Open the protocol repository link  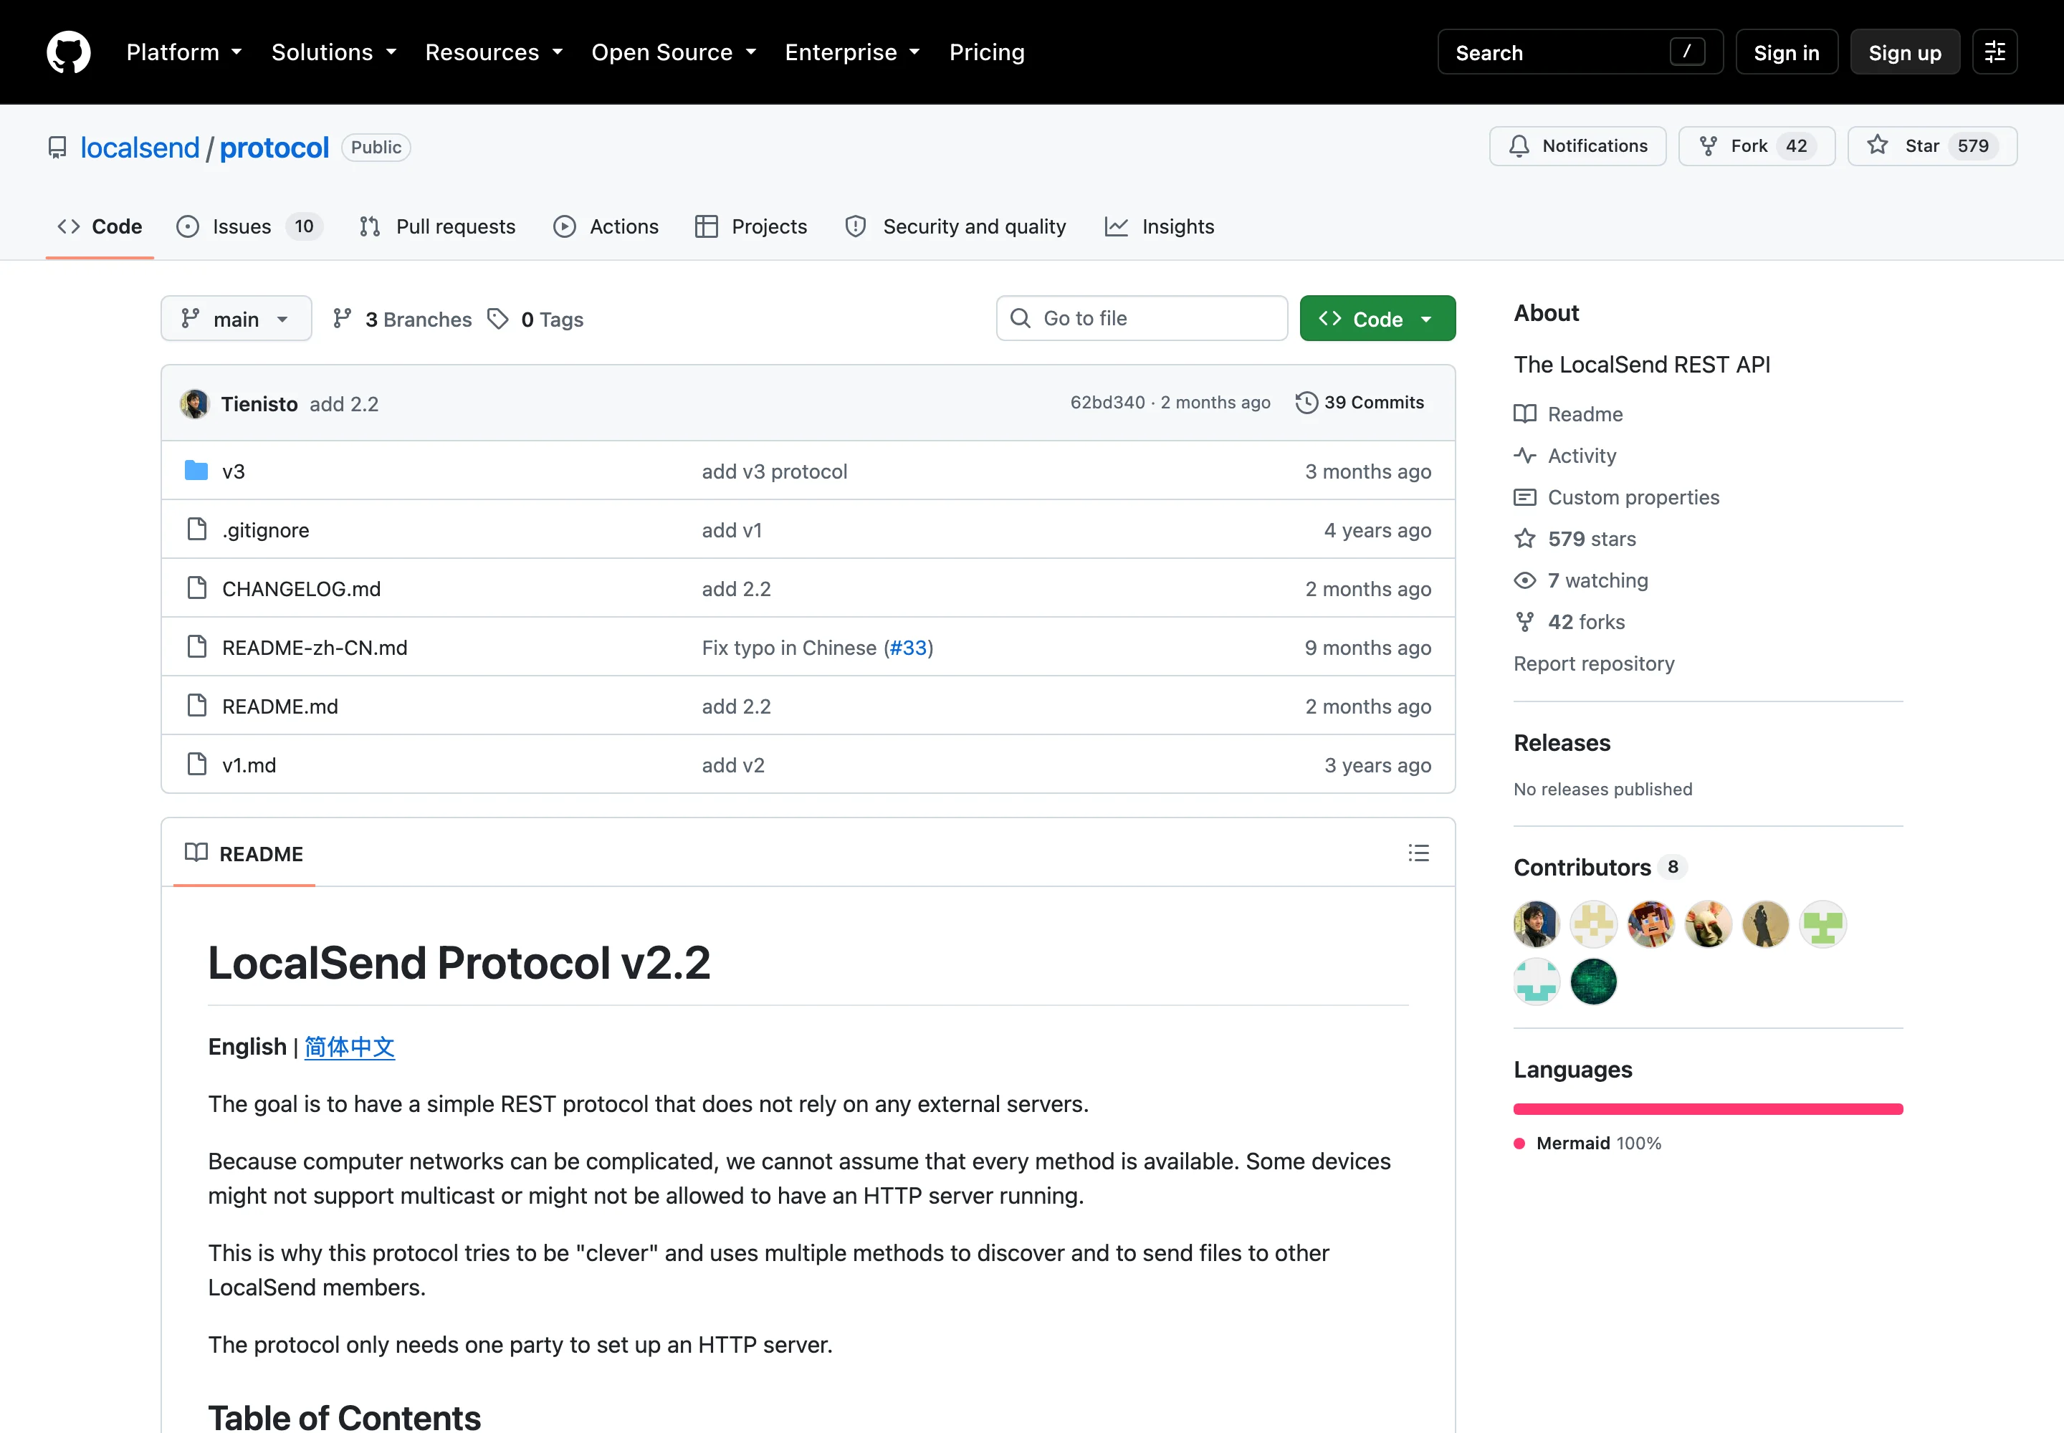(x=274, y=148)
